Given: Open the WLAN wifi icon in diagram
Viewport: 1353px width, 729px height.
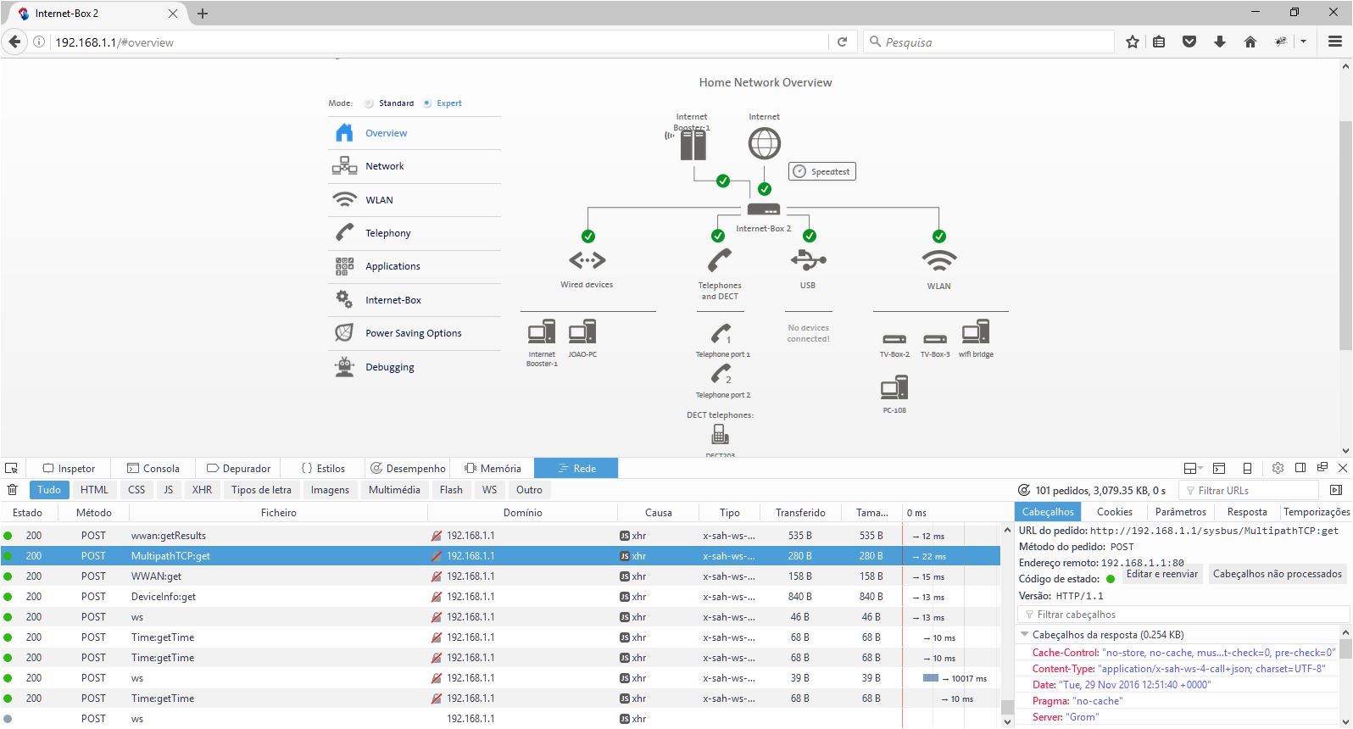Looking at the screenshot, I should [938, 260].
